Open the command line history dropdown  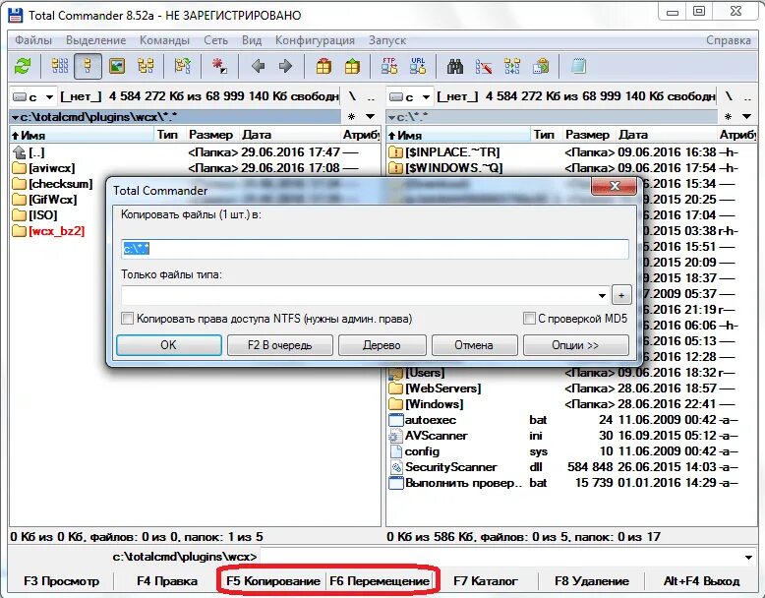tap(748, 557)
